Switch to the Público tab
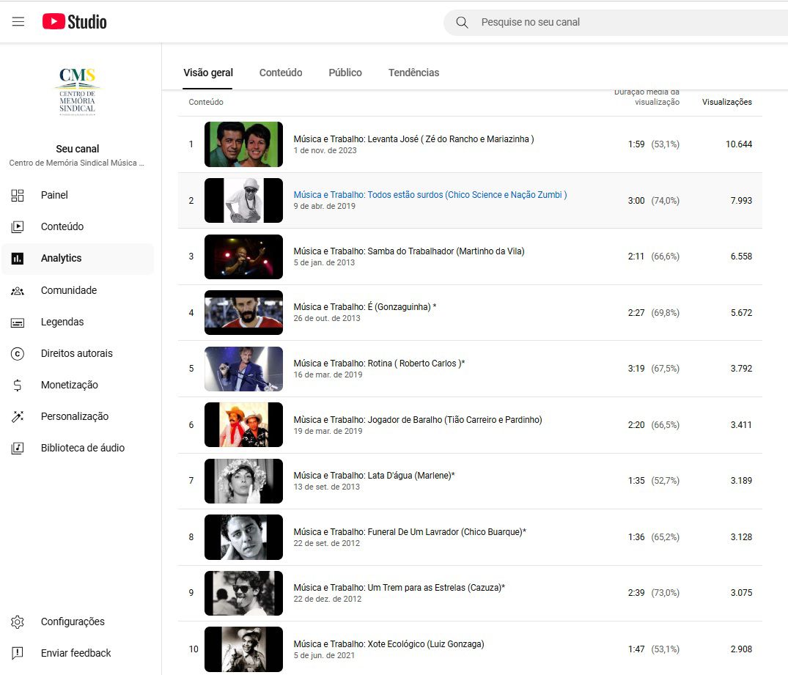 (x=345, y=73)
